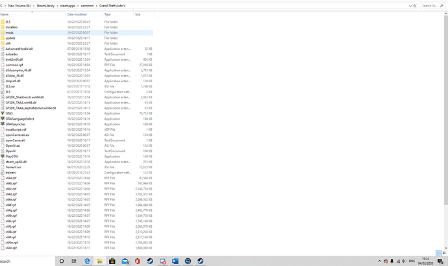Click the common.rpf file icon
448x266 pixels.
pyautogui.click(x=3, y=65)
